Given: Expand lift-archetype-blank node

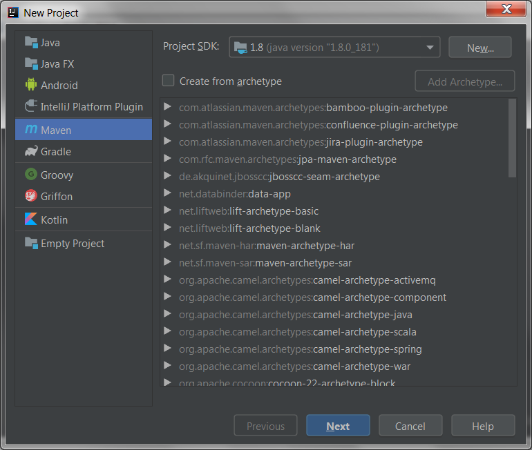Looking at the screenshot, I should [167, 228].
